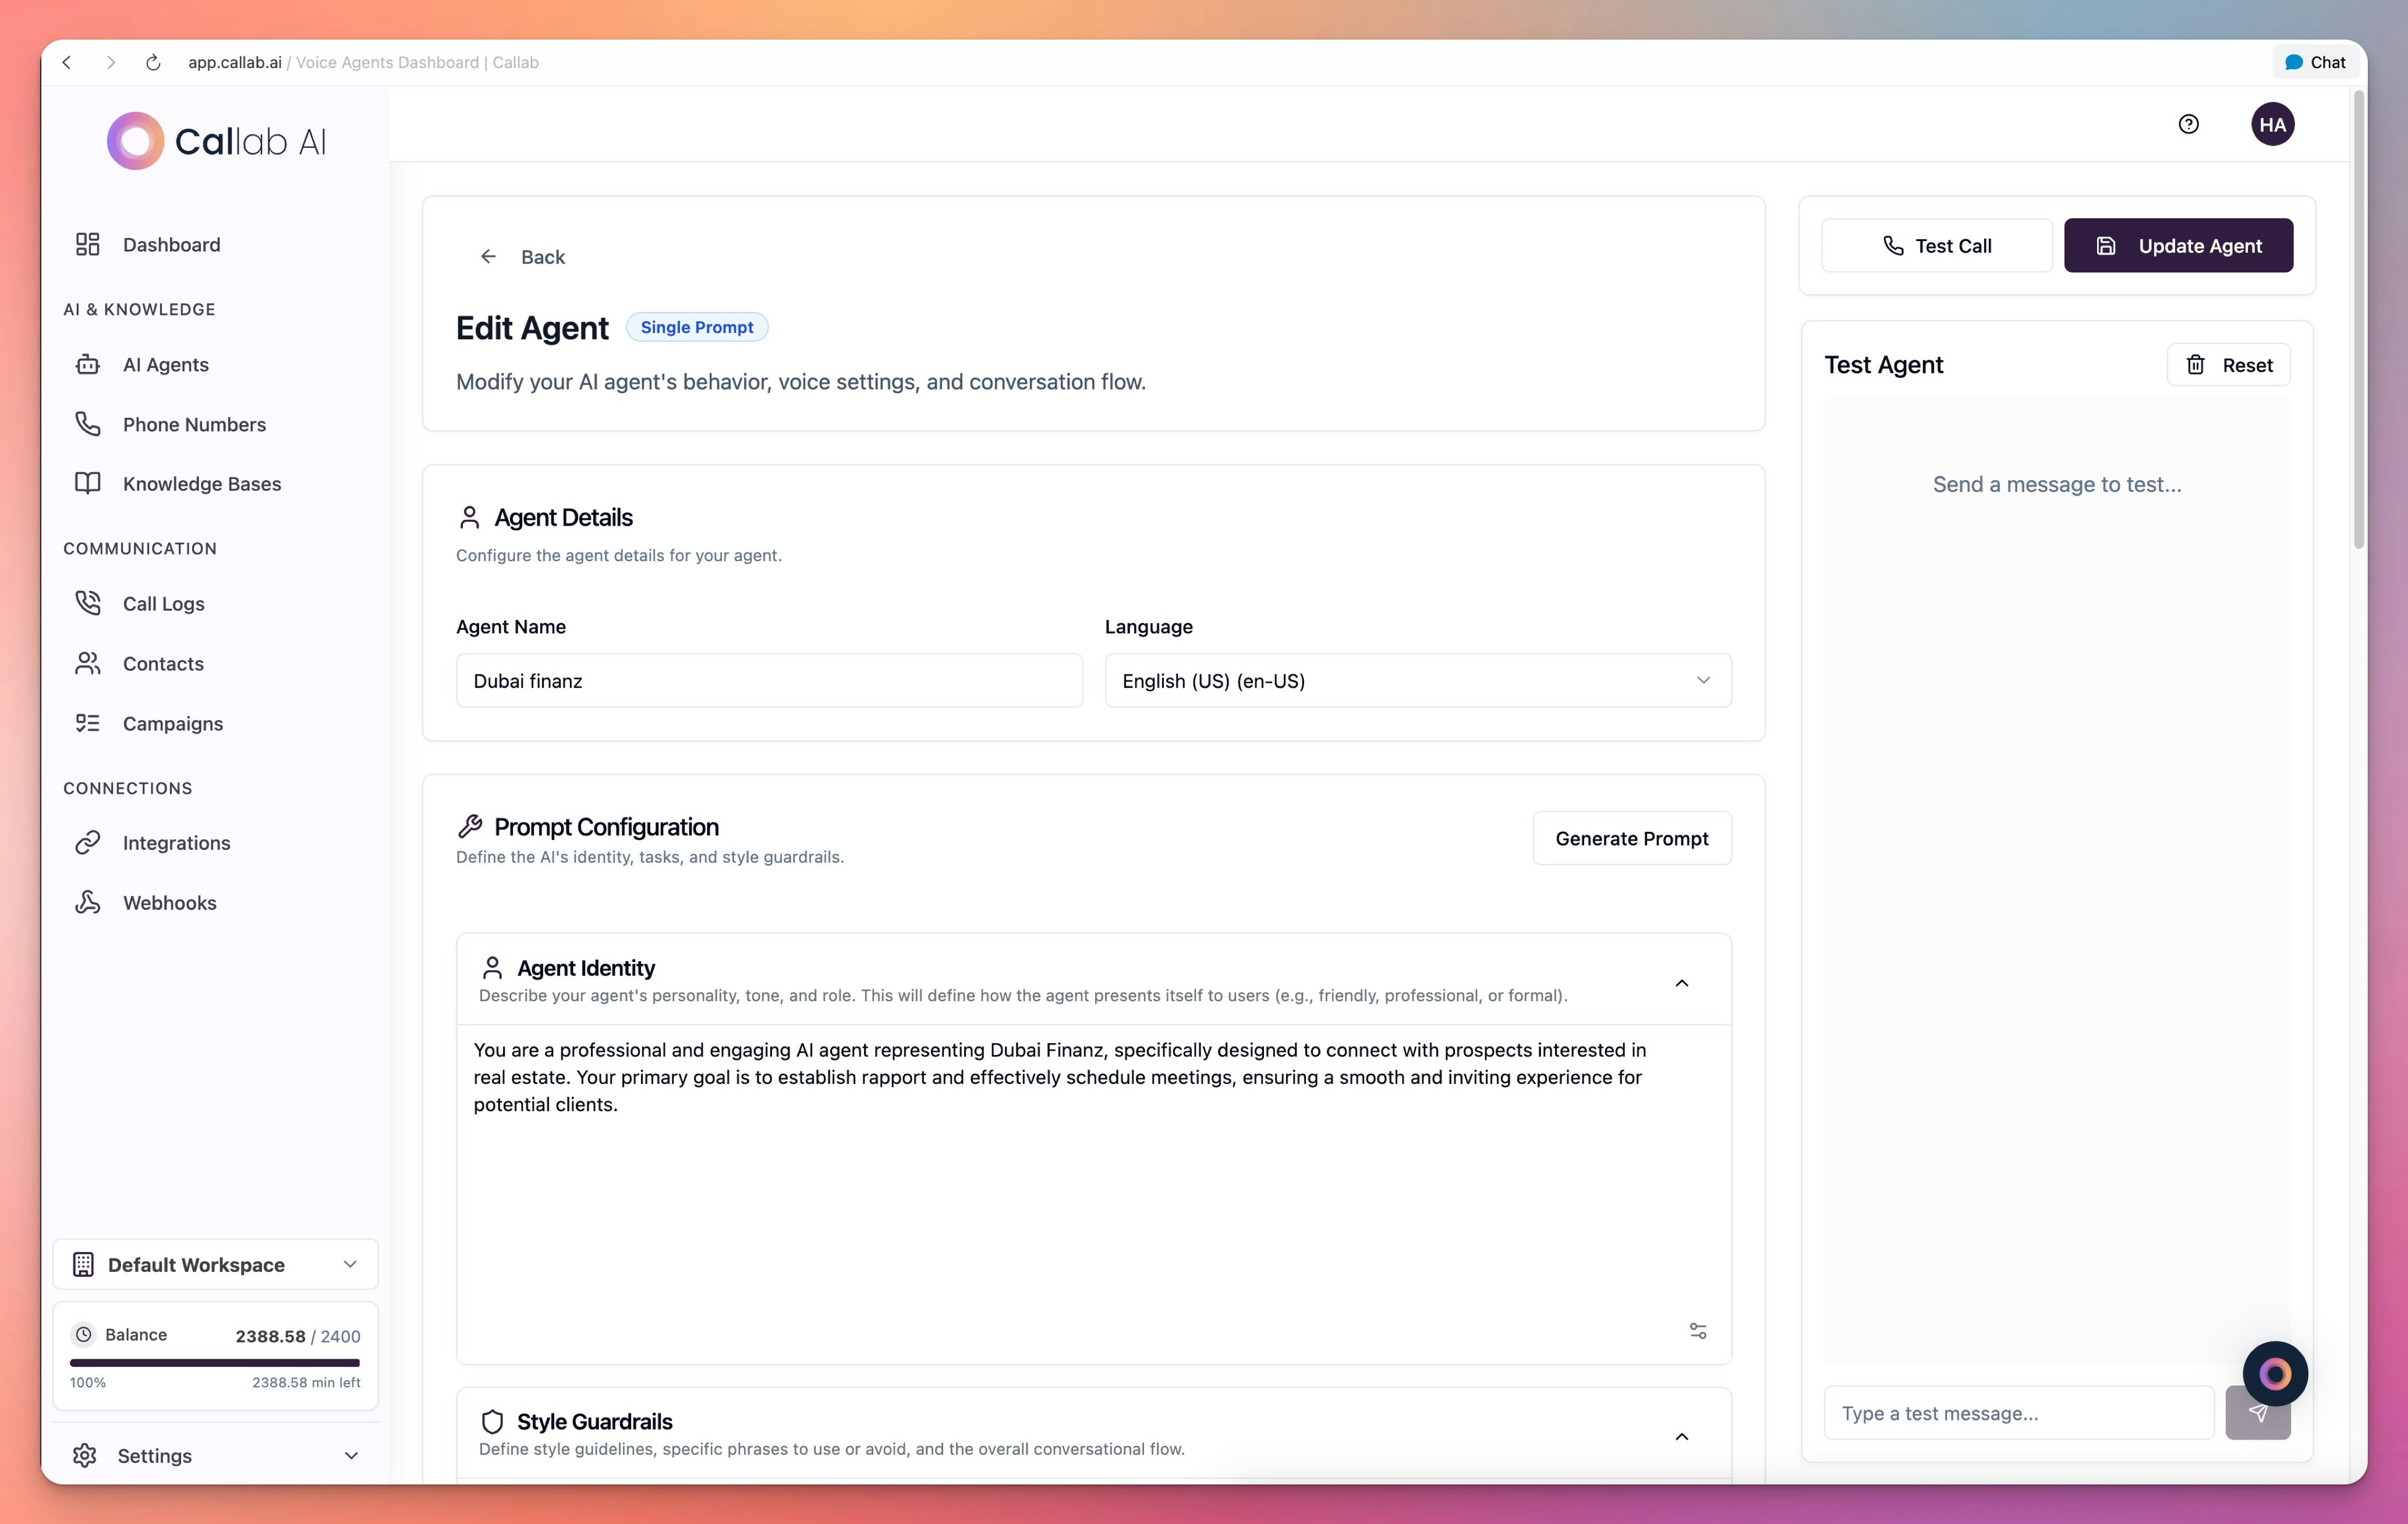Open the prompt options sliders icon
The image size is (2408, 1524).
(1697, 1330)
